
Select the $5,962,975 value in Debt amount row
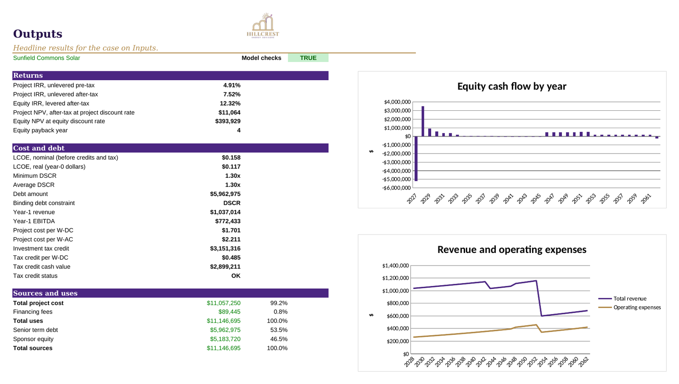225,194
